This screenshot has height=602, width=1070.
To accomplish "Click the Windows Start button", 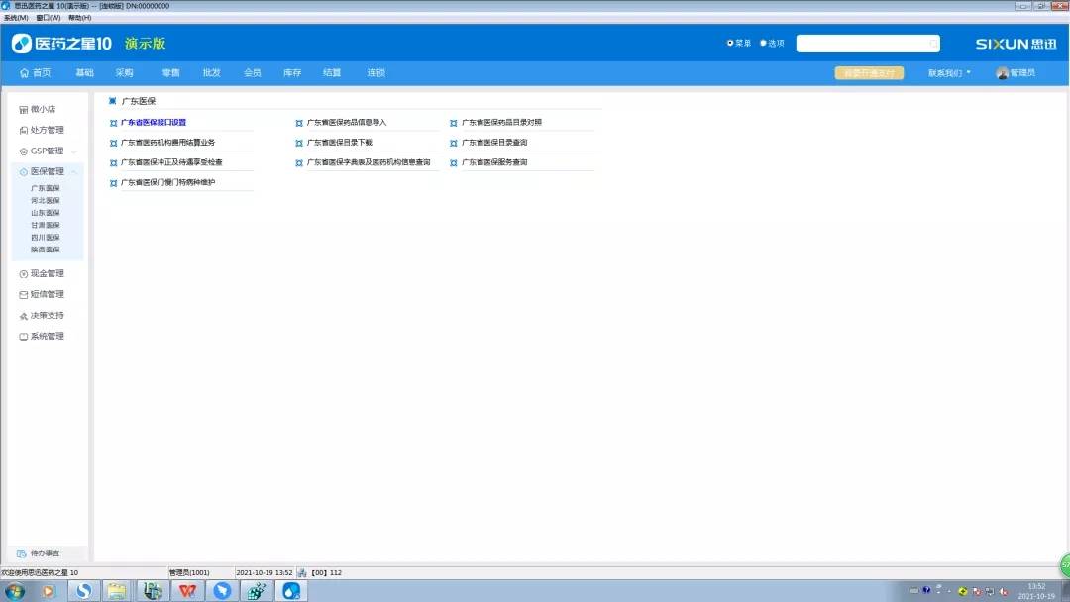I will point(14,591).
